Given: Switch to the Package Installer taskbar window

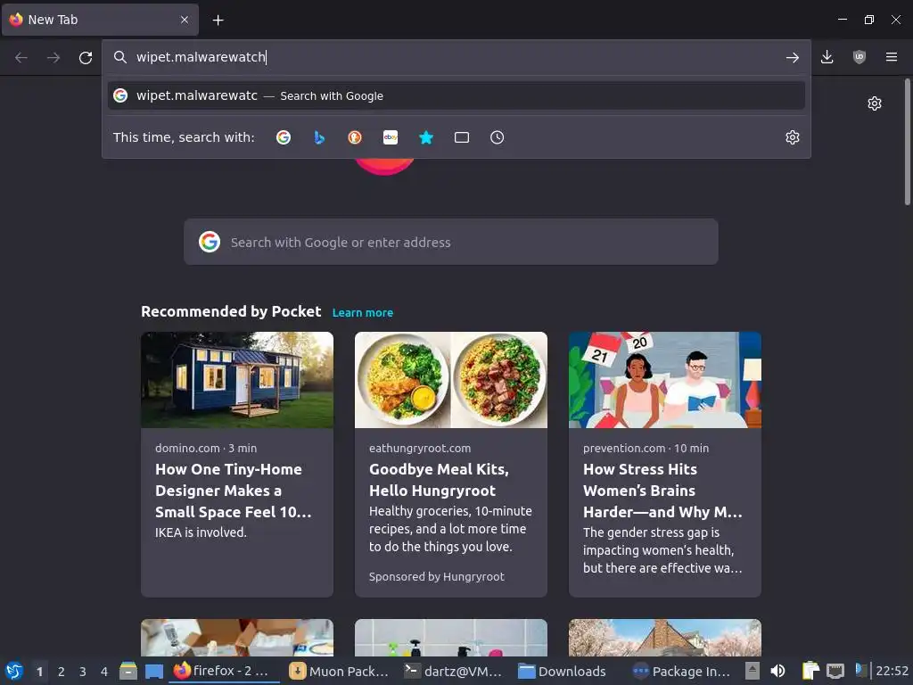Looking at the screenshot, I should click(x=682, y=671).
